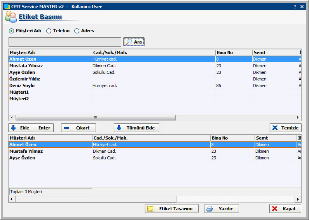Select the Müşteri Adı radio button

click(x=11, y=31)
